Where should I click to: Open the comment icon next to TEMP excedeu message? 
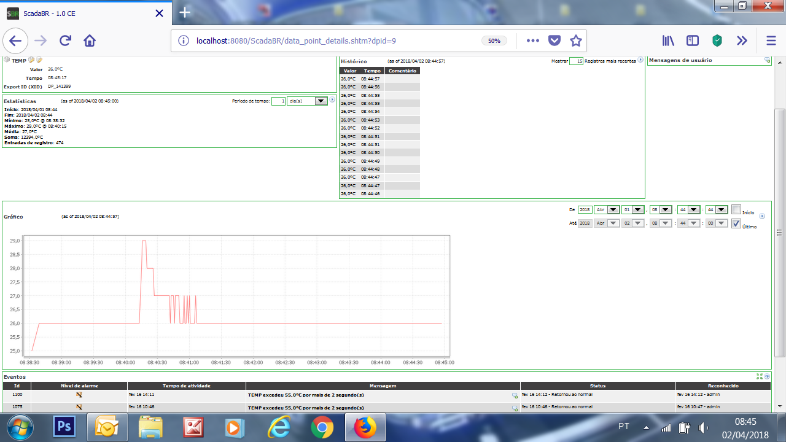coord(516,395)
